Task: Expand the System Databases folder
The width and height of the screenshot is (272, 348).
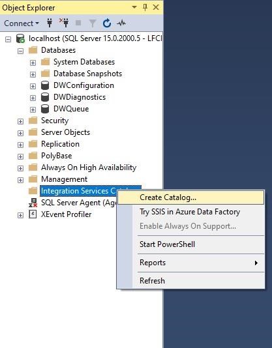Action: [33, 63]
